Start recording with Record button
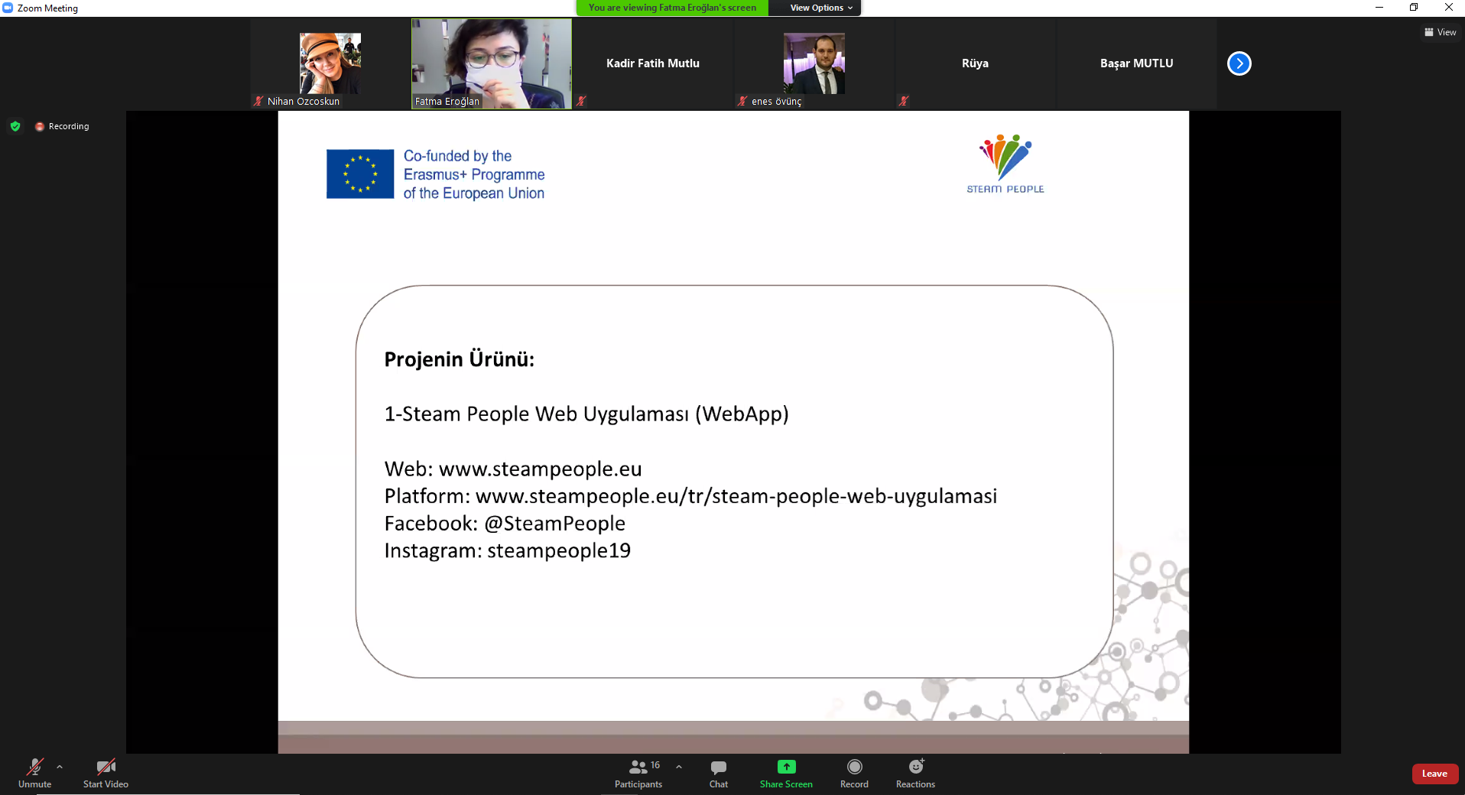This screenshot has height=795, width=1465. point(854,773)
